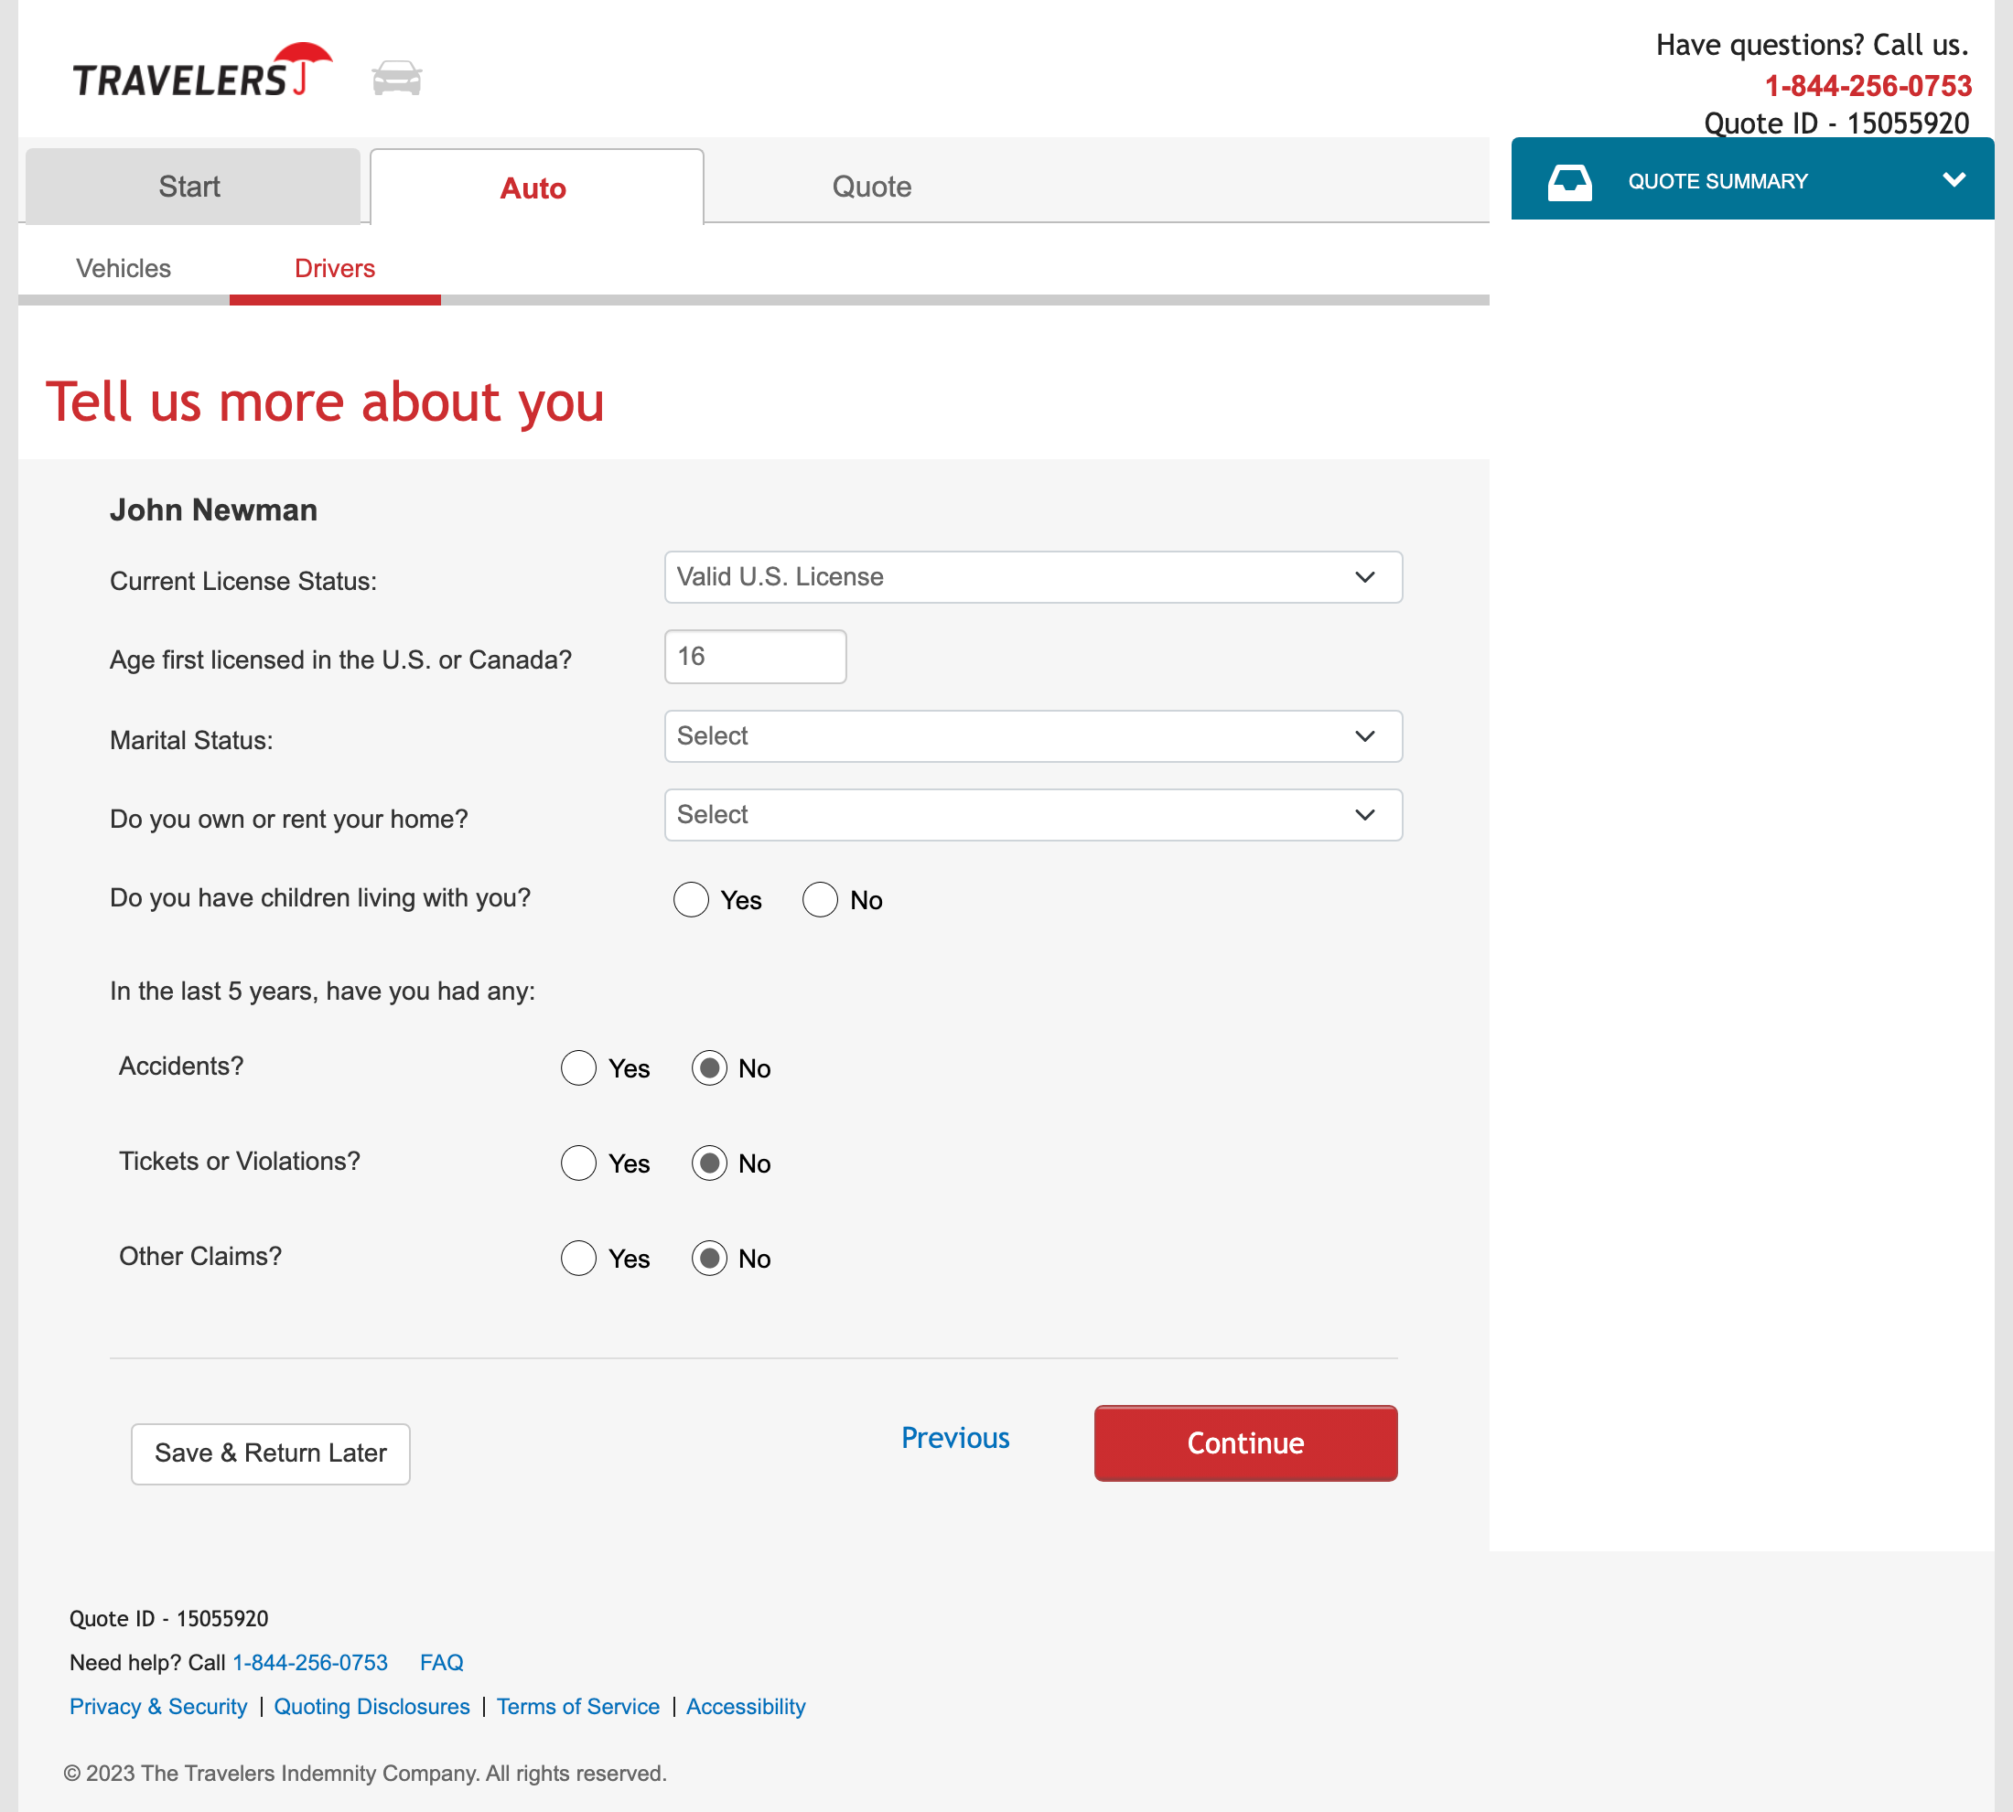
Task: Select Yes for Accidents question
Action: [578, 1067]
